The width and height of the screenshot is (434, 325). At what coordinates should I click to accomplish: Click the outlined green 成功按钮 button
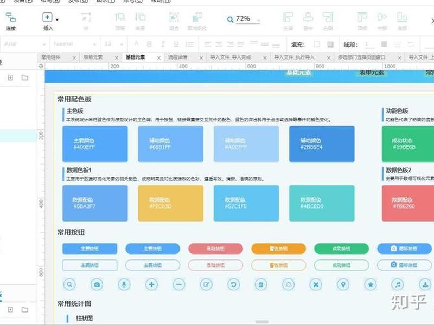(341, 265)
